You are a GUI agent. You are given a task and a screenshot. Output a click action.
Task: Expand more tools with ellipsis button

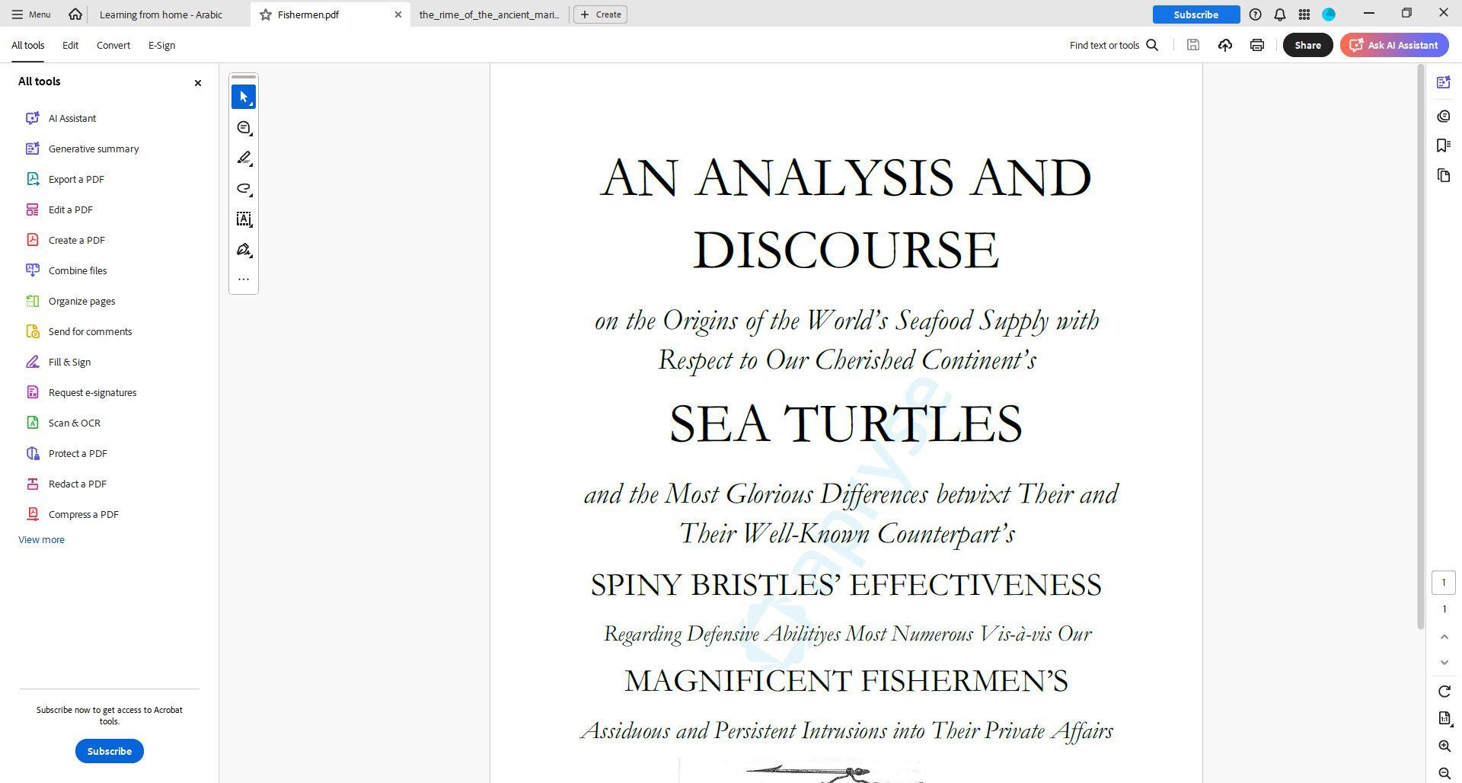coord(244,280)
